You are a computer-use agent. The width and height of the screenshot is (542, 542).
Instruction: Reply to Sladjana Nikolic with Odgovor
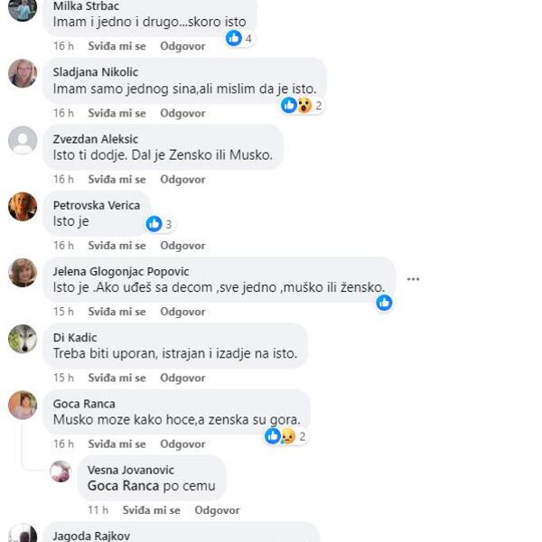[182, 113]
